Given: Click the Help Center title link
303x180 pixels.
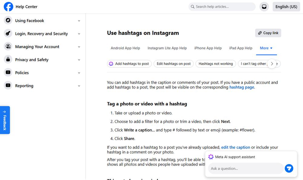Looking at the screenshot, I should (x=26, y=7).
